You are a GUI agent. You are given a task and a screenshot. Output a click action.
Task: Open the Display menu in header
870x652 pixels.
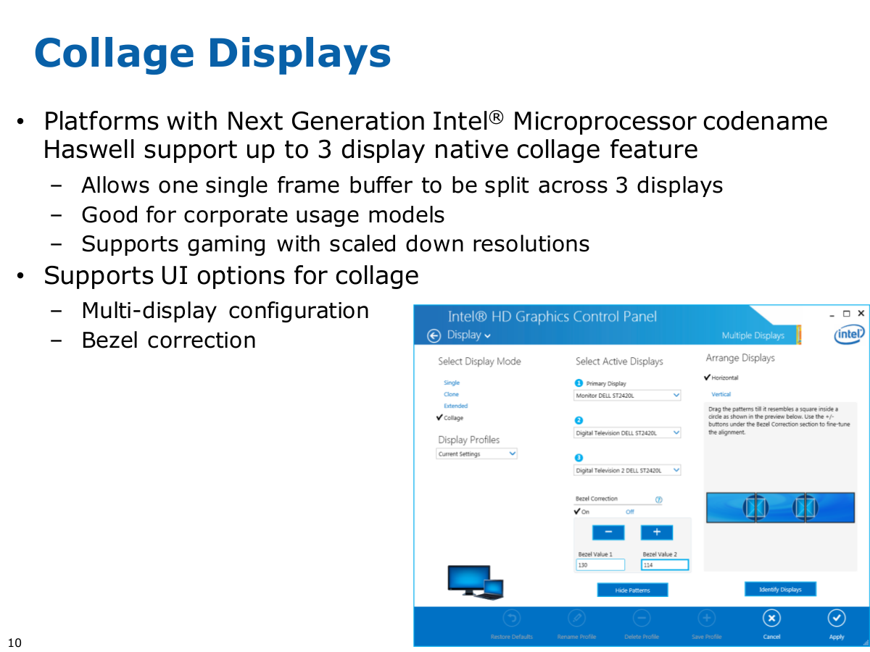(x=468, y=335)
